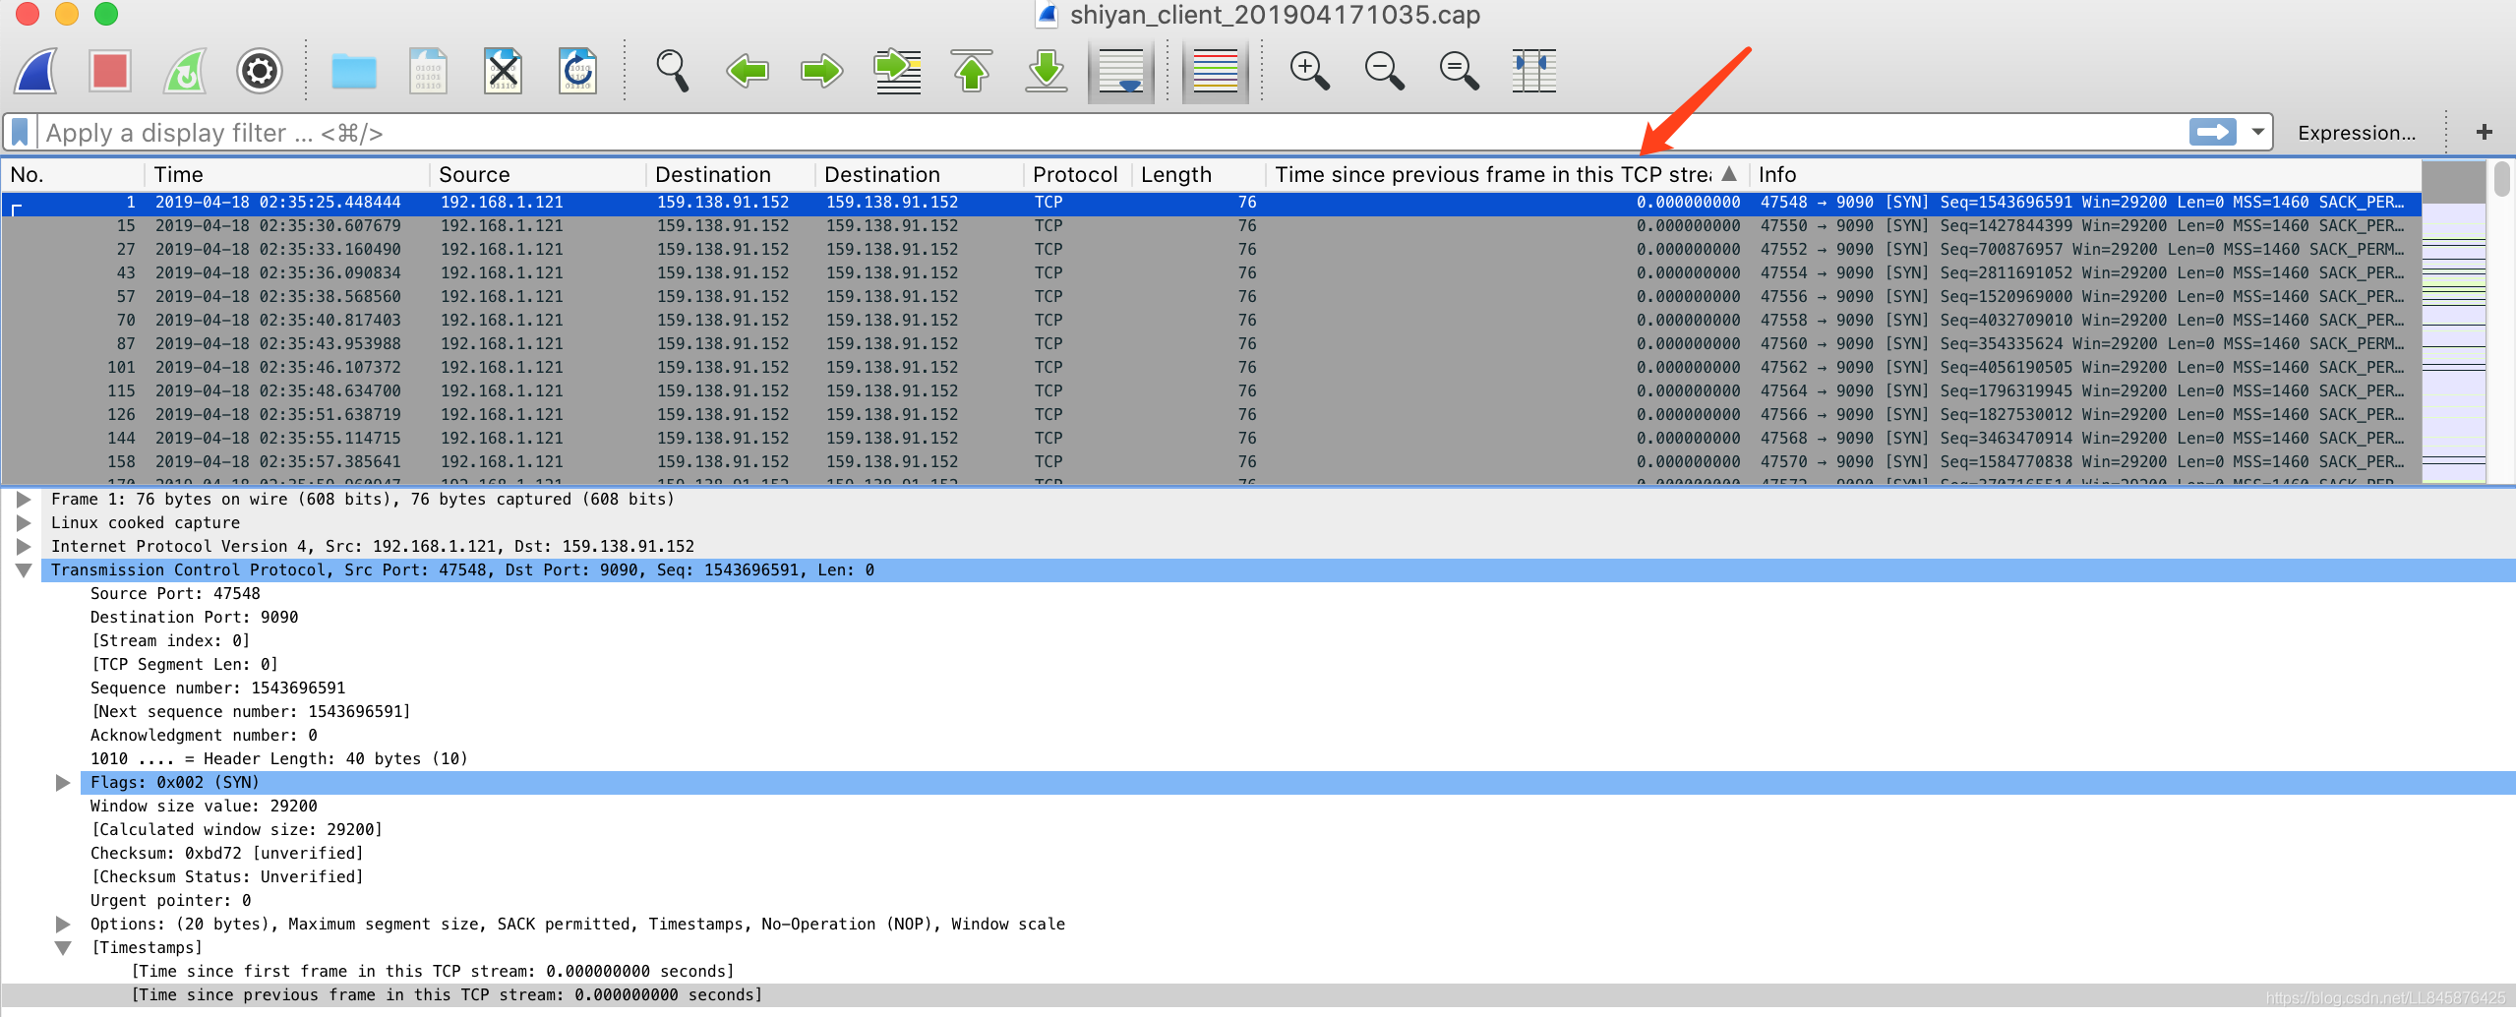Select packet 158 in the list

pyautogui.click(x=1212, y=462)
